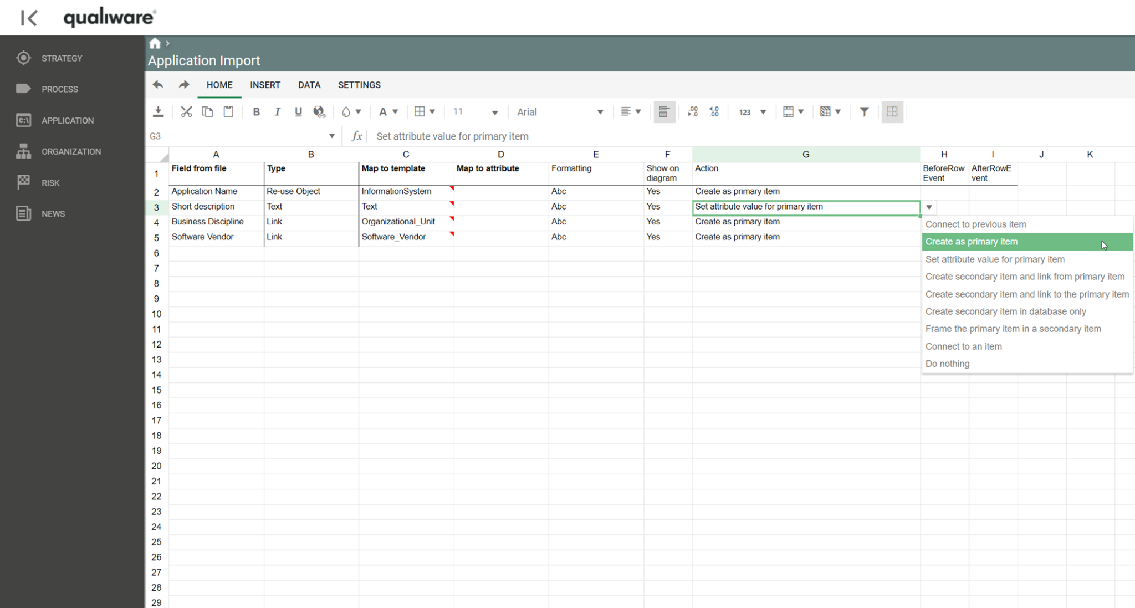Switch to the Insert tab

coord(265,85)
